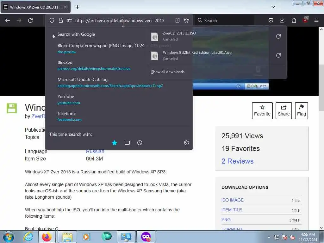Open the Firefox hamburger menu
The height and width of the screenshot is (243, 324).
pyautogui.click(x=316, y=20)
